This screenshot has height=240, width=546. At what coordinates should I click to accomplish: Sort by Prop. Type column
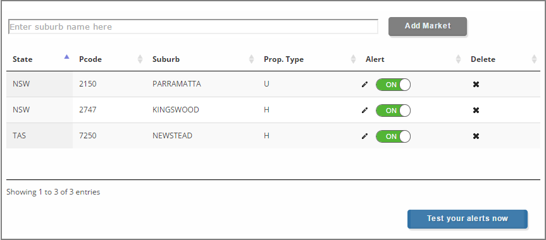pyautogui.click(x=353, y=59)
